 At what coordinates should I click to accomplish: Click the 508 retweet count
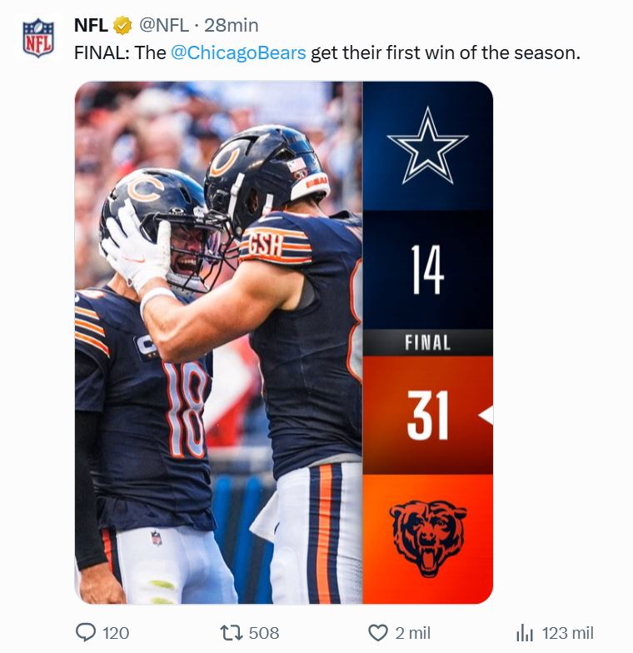coord(264,633)
